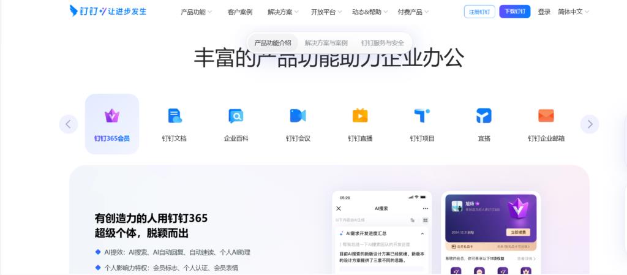The image size is (627, 275).
Task: Click the DingTalk logo in header
Action: pos(108,11)
